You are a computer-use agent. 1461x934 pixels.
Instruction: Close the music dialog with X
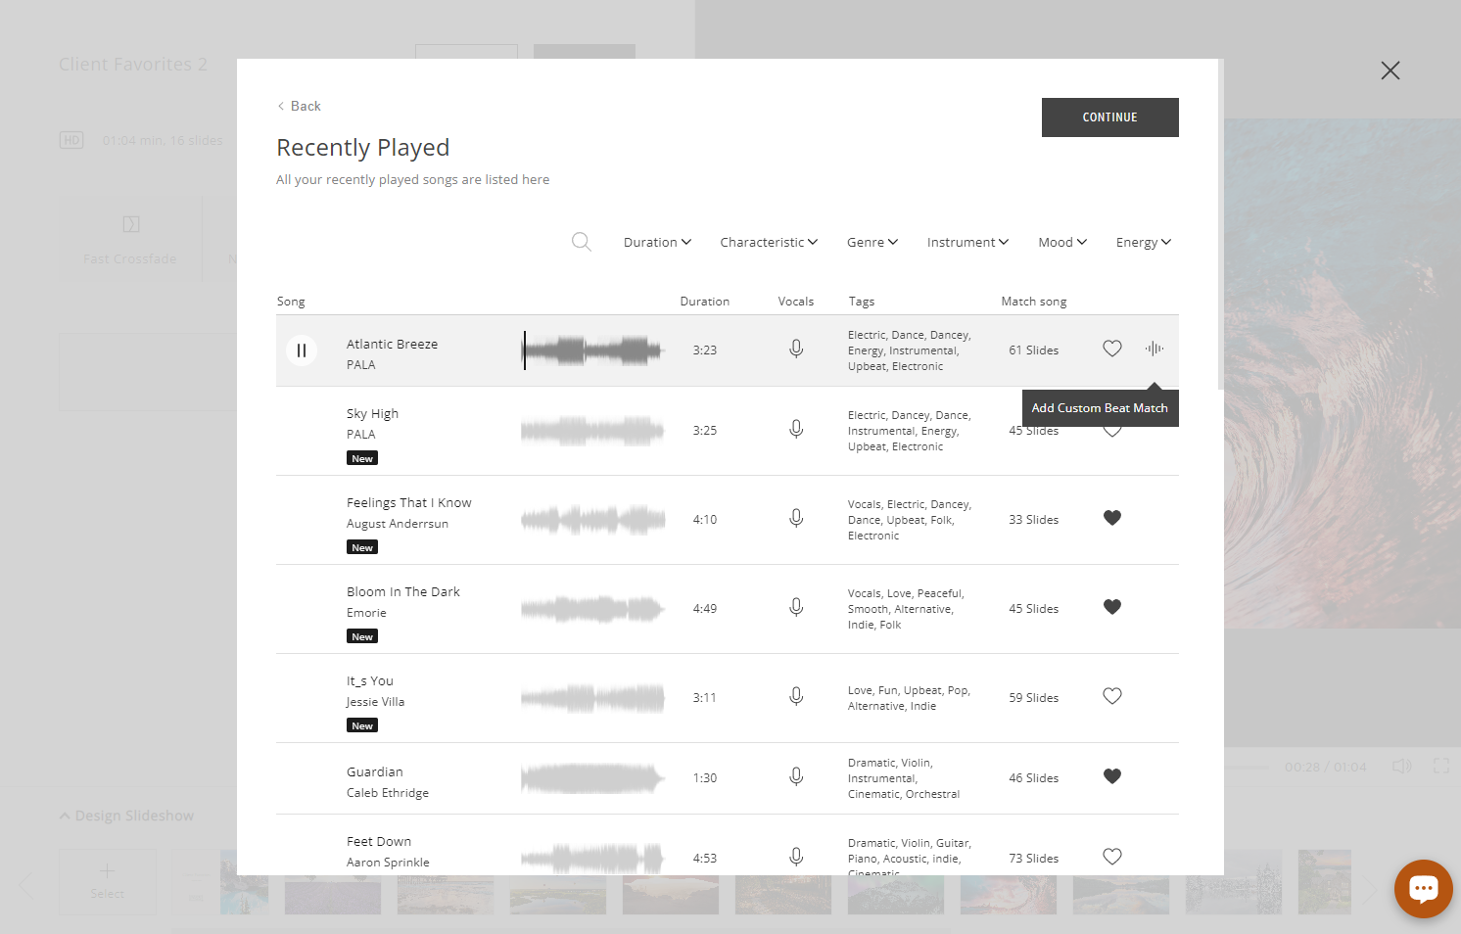click(1390, 70)
